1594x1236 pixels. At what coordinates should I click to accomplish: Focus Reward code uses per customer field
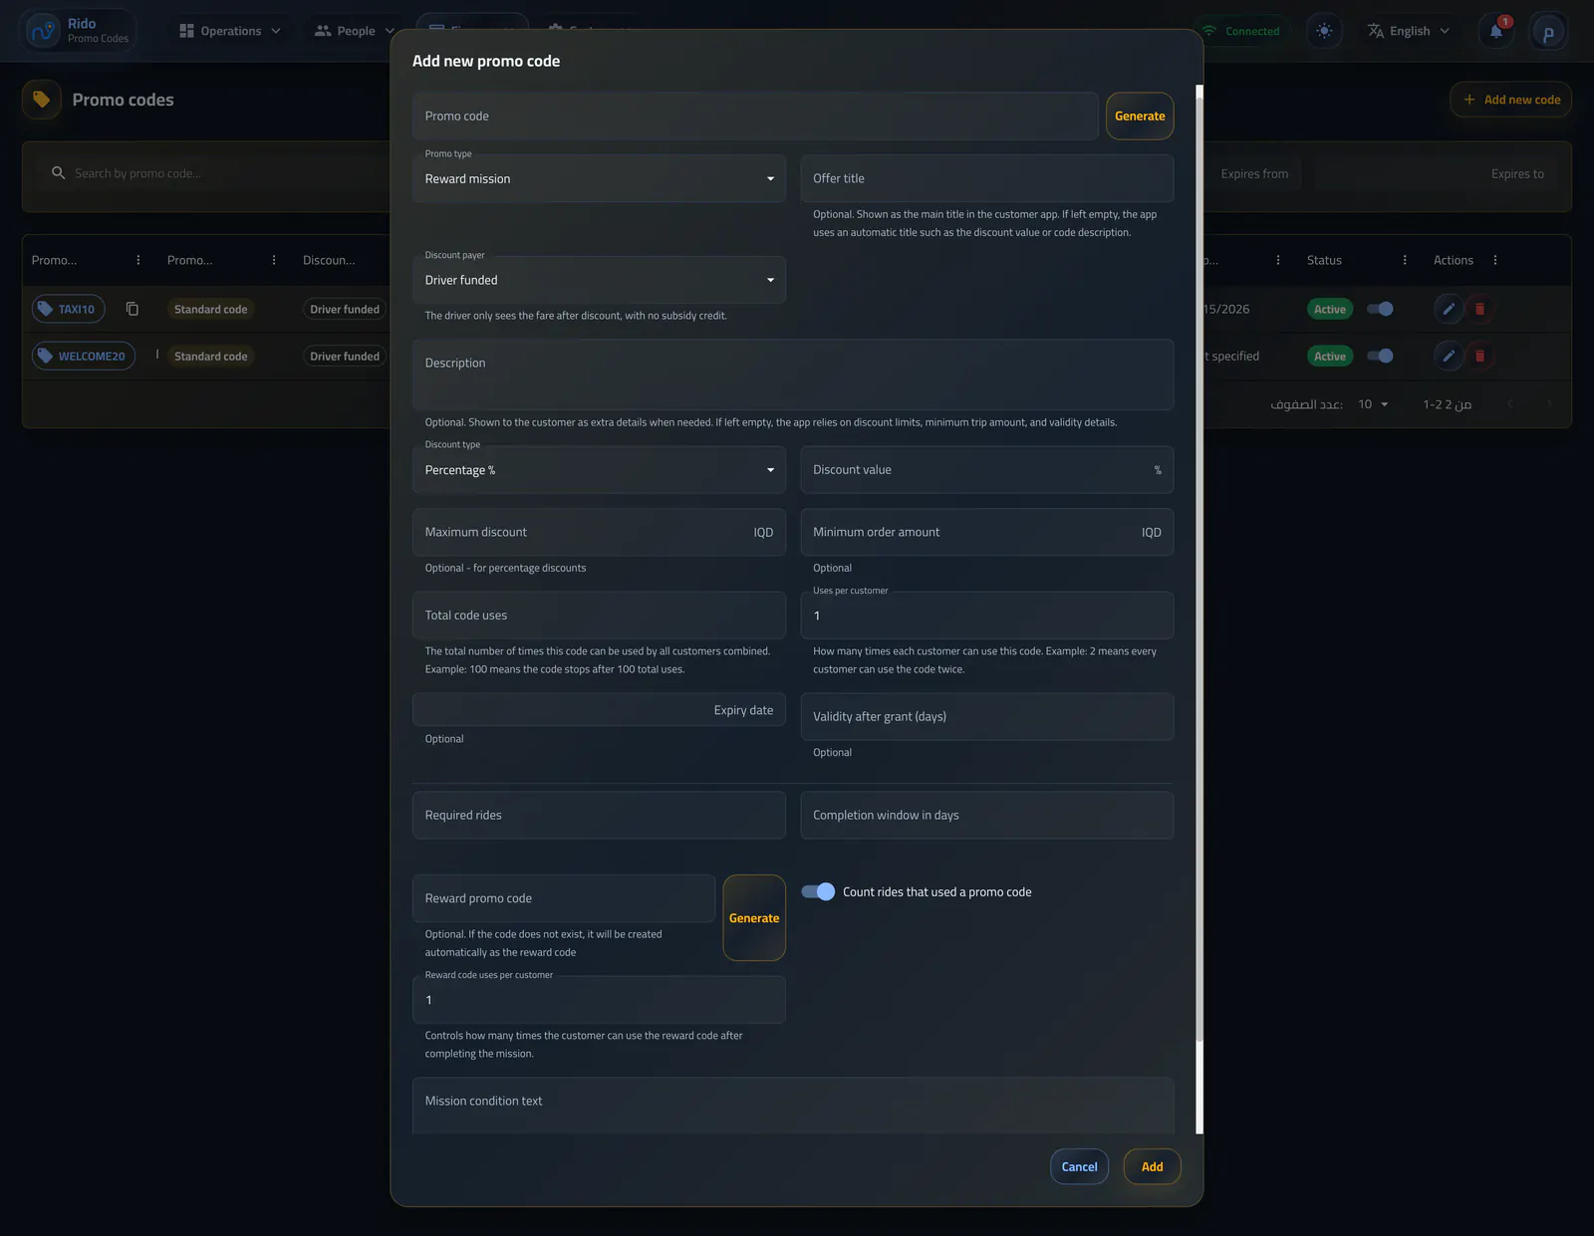coord(599,1000)
